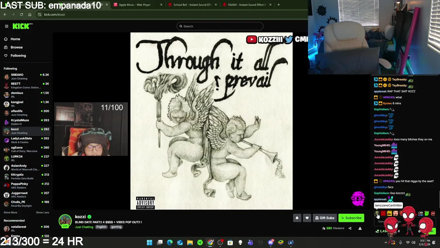This screenshot has width=440, height=248.
Task: Reload the page with the browser refresh icon
Action: (x=21, y=14)
